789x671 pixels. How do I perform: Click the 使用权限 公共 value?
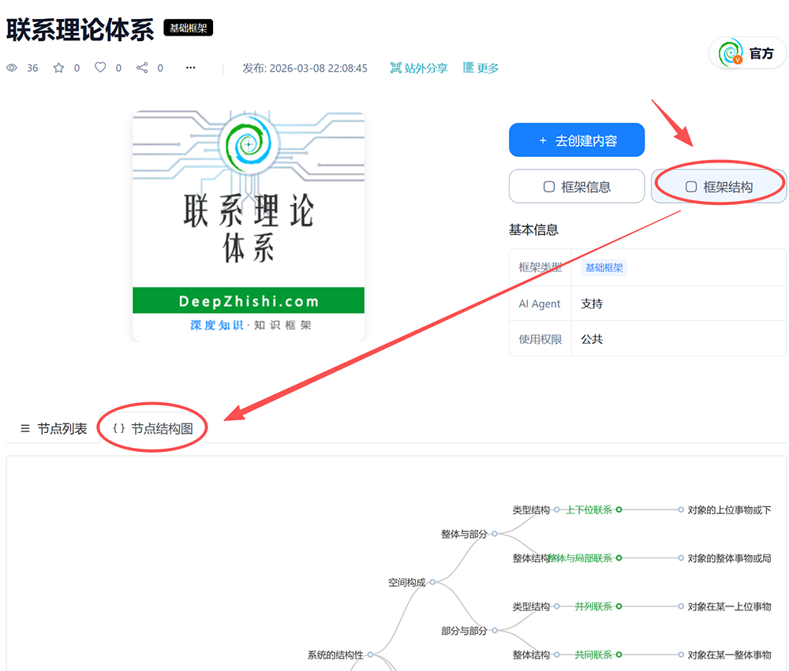592,339
